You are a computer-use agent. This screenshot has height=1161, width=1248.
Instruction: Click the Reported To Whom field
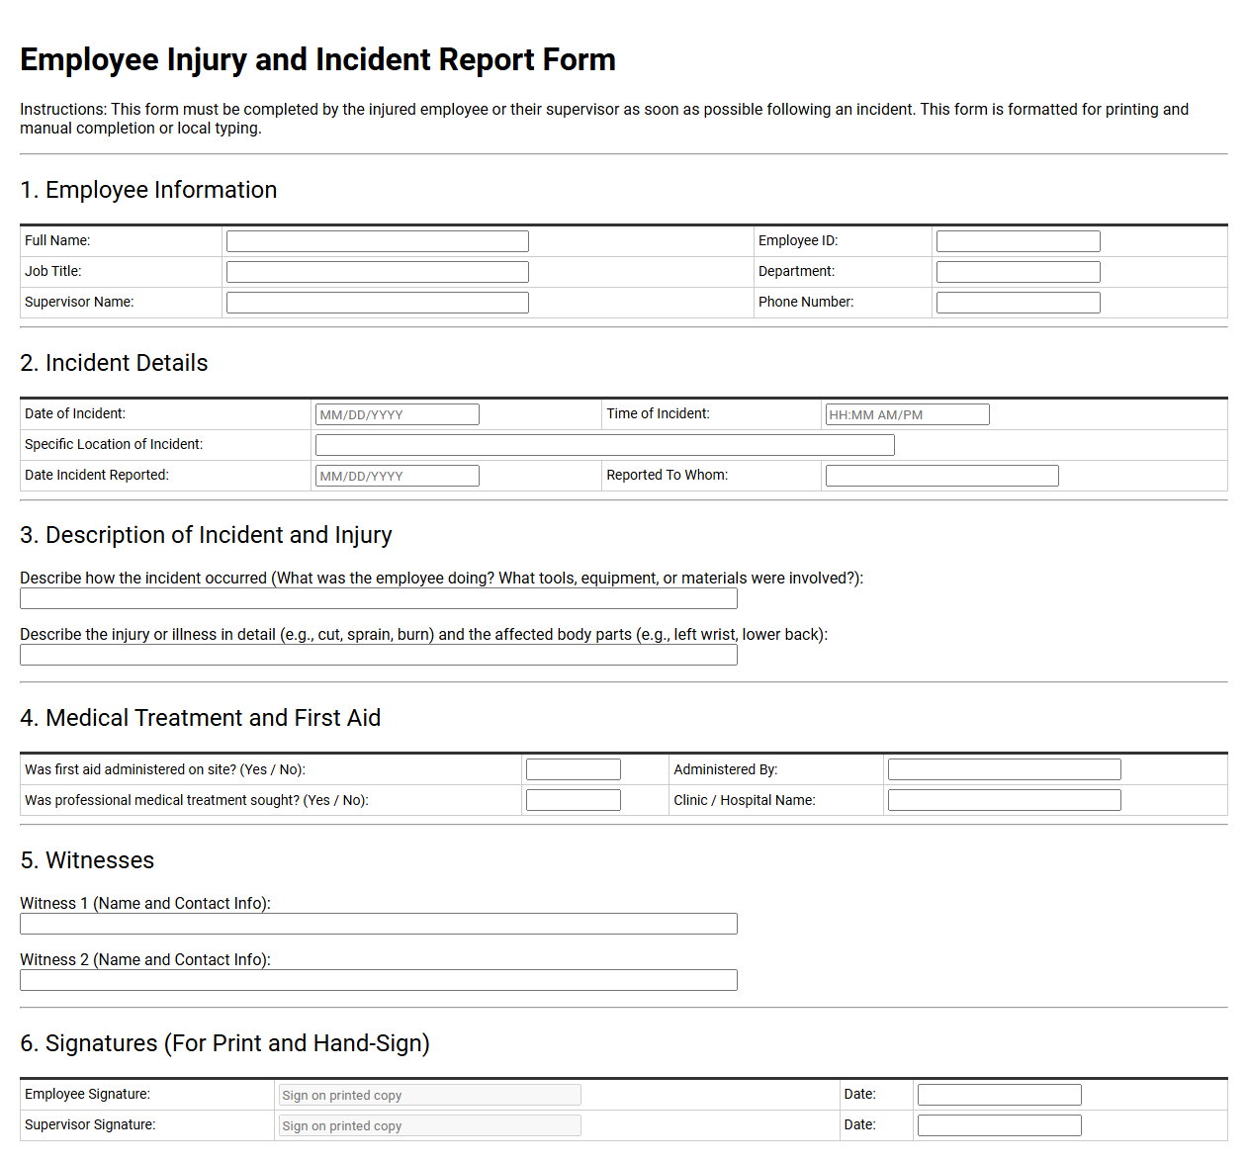942,476
